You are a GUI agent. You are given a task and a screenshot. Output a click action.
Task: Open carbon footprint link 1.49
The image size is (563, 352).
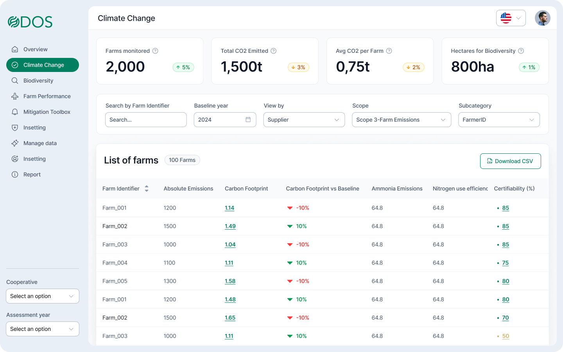[230, 226]
